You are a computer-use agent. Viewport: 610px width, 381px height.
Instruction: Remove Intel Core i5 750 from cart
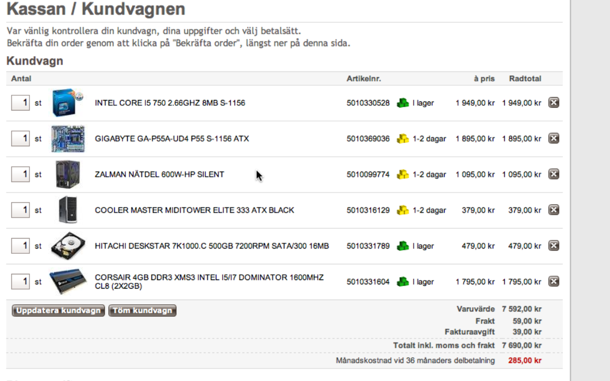553,102
